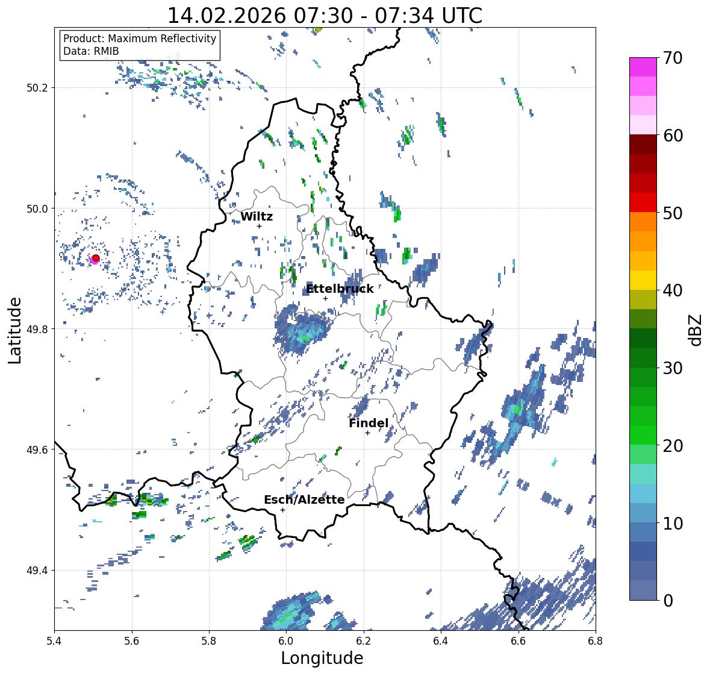Click the Ettelbruck plus marker
This screenshot has width=710, height=673.
(x=325, y=298)
